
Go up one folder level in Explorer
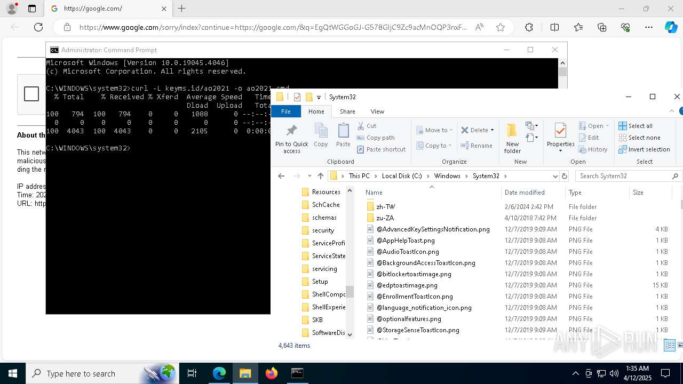coord(320,176)
